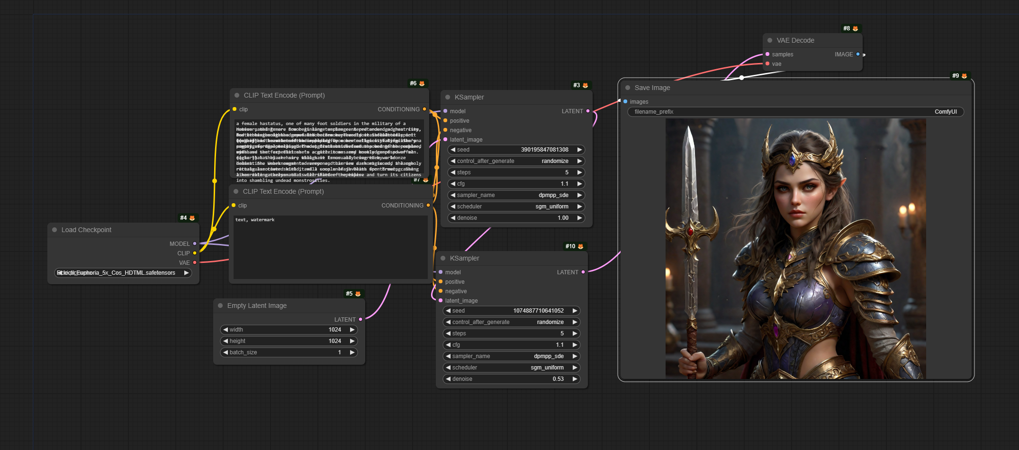Screen dimensions: 1019x450
Task: Click the fox badge on Empty Latent Image node
Action: point(358,294)
